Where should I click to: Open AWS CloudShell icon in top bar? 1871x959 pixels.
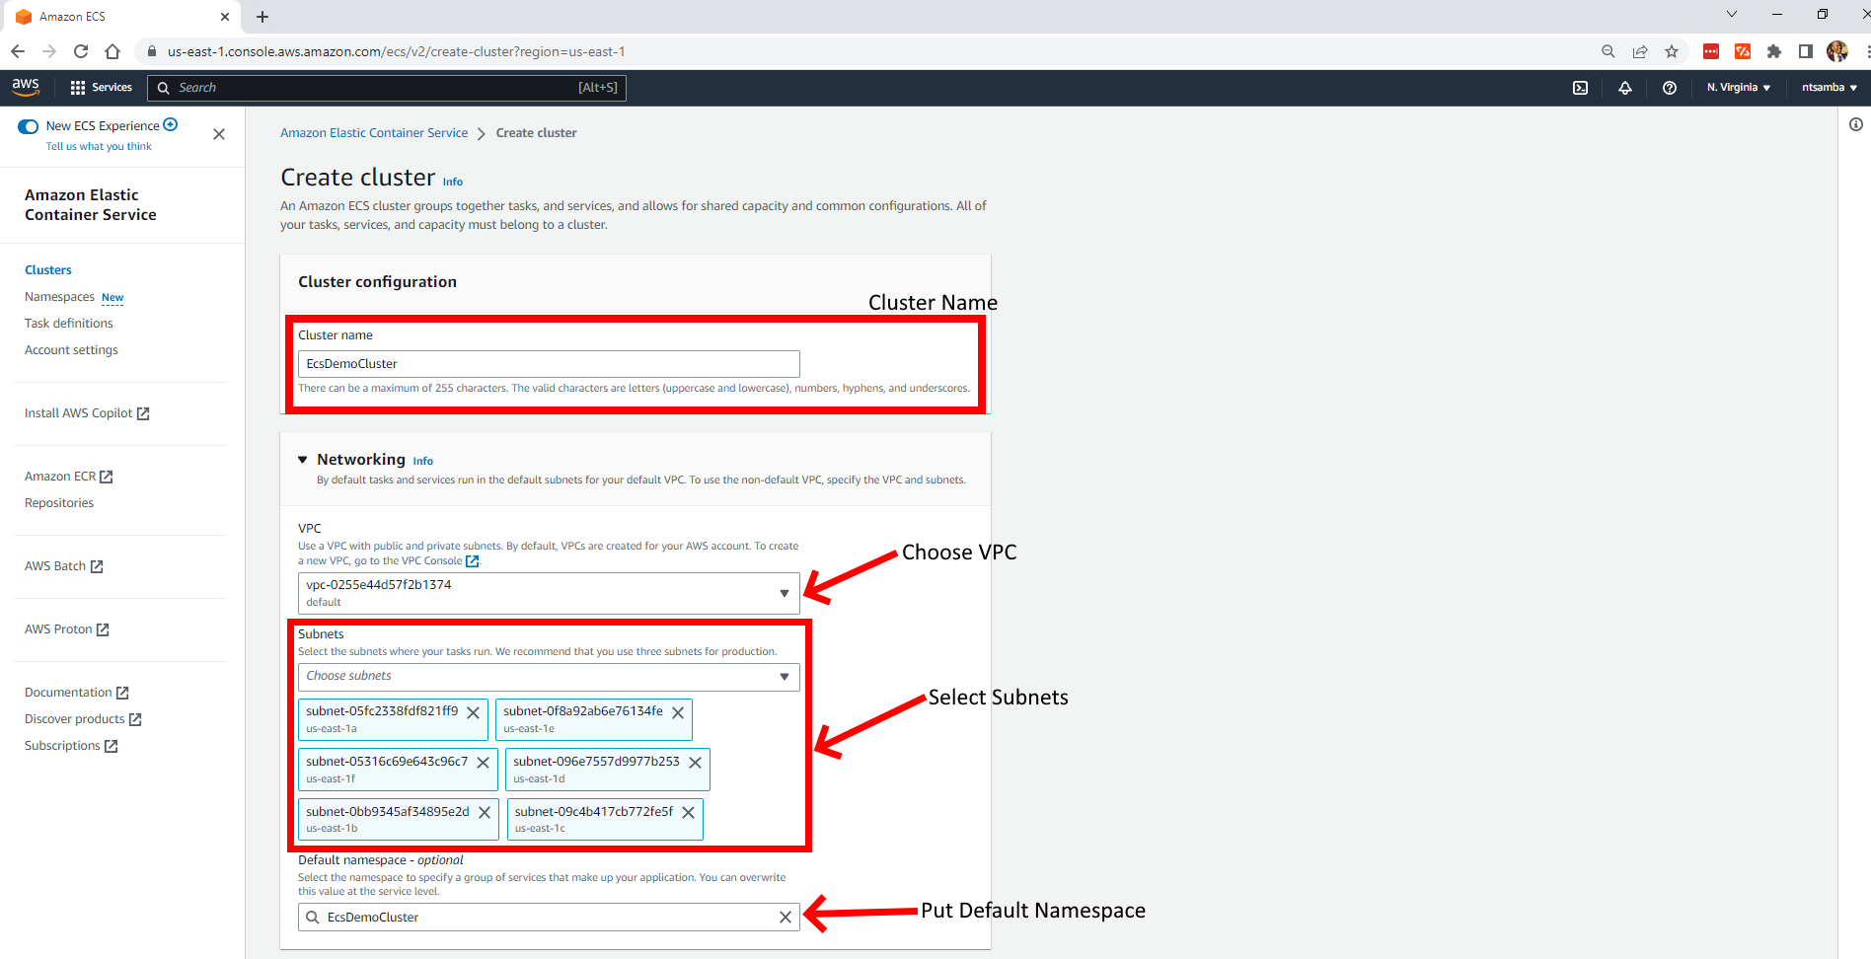1580,88
